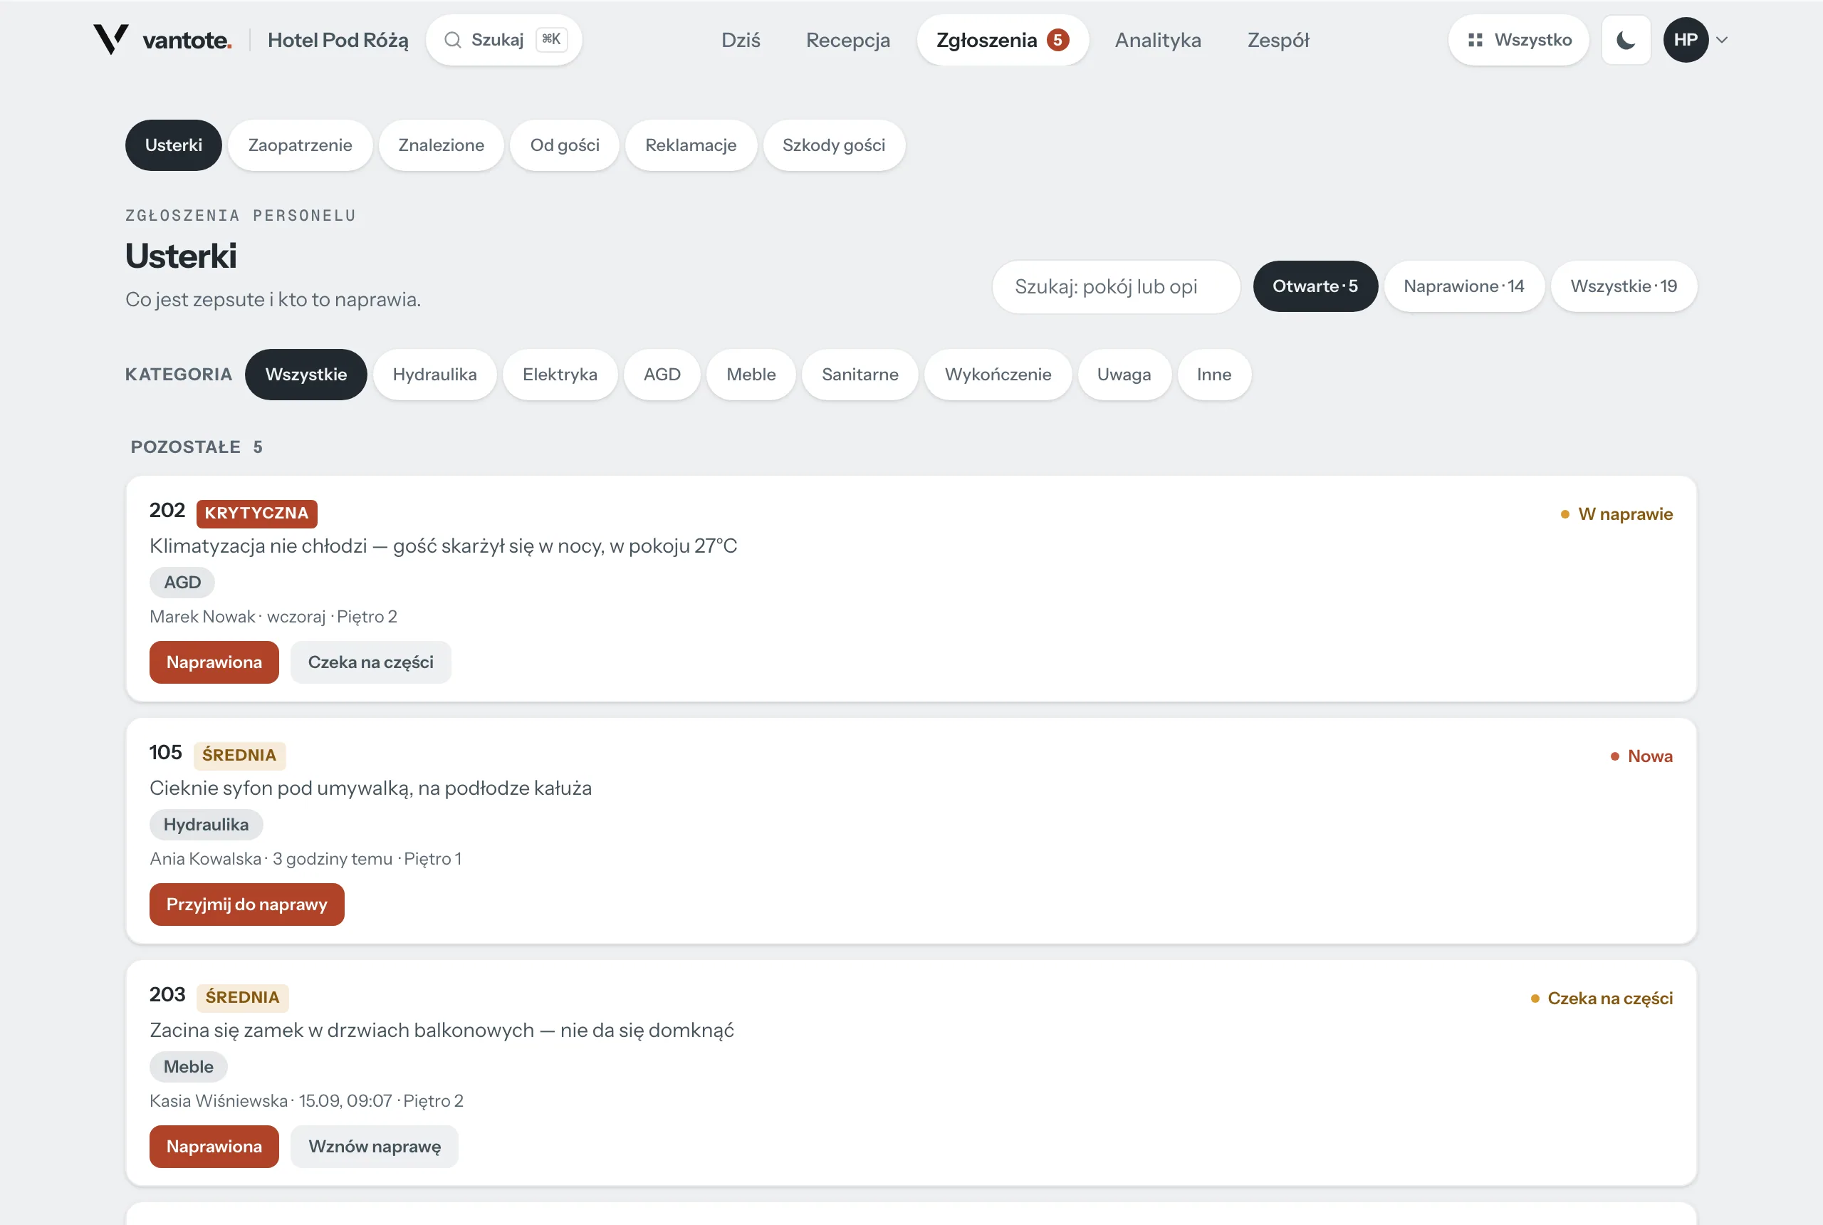Viewport: 1823px width, 1225px height.
Task: Show Wszystkie · 19 issues
Action: (x=1624, y=287)
